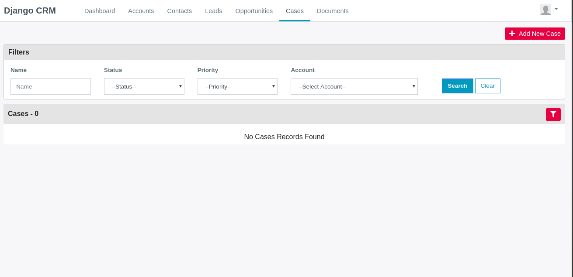573x277 pixels.
Task: Open the Documents tab
Action: (x=333, y=11)
